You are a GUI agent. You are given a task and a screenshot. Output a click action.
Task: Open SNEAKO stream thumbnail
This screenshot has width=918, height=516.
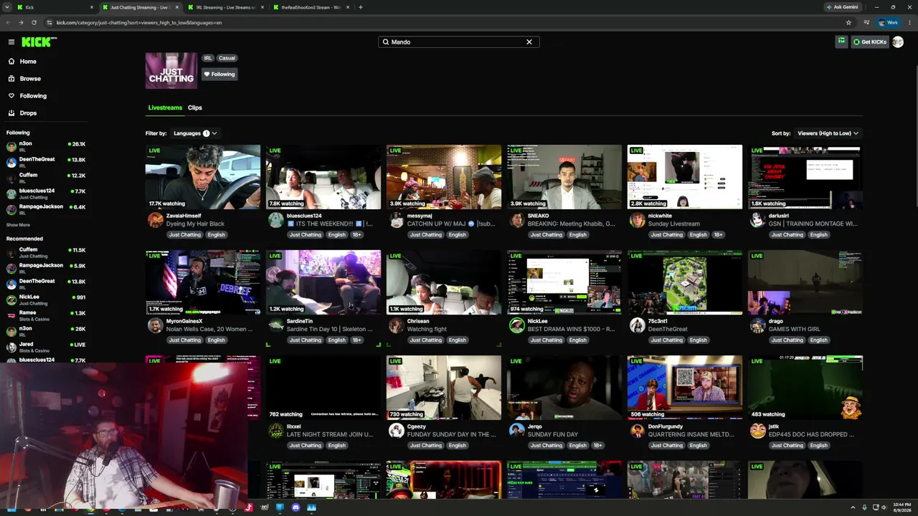[564, 177]
